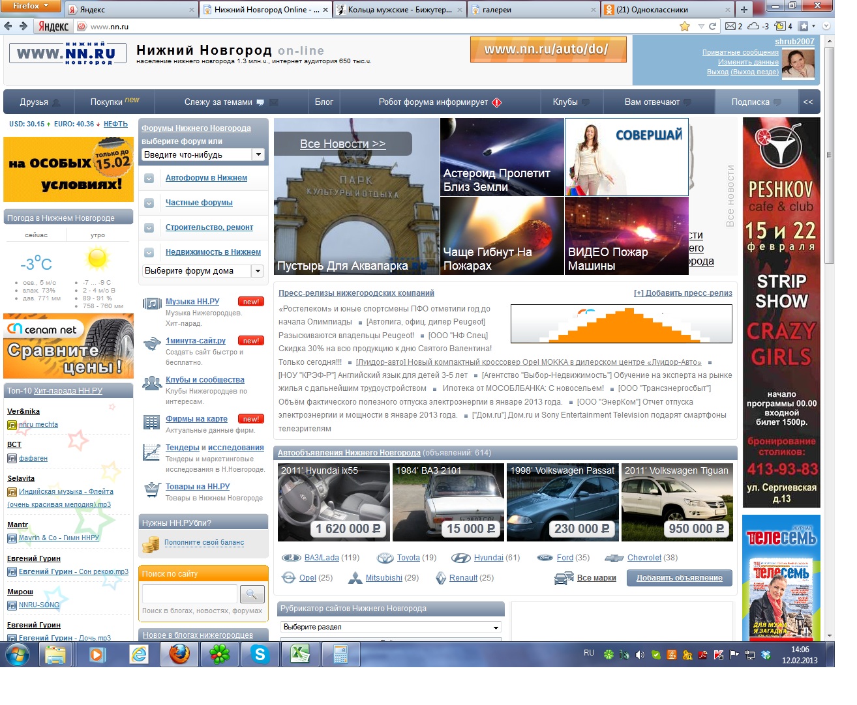Viewport: 857px width, 705px height.
Task: Click the coins icon beside Пополните свой баланс
Action: 151,544
